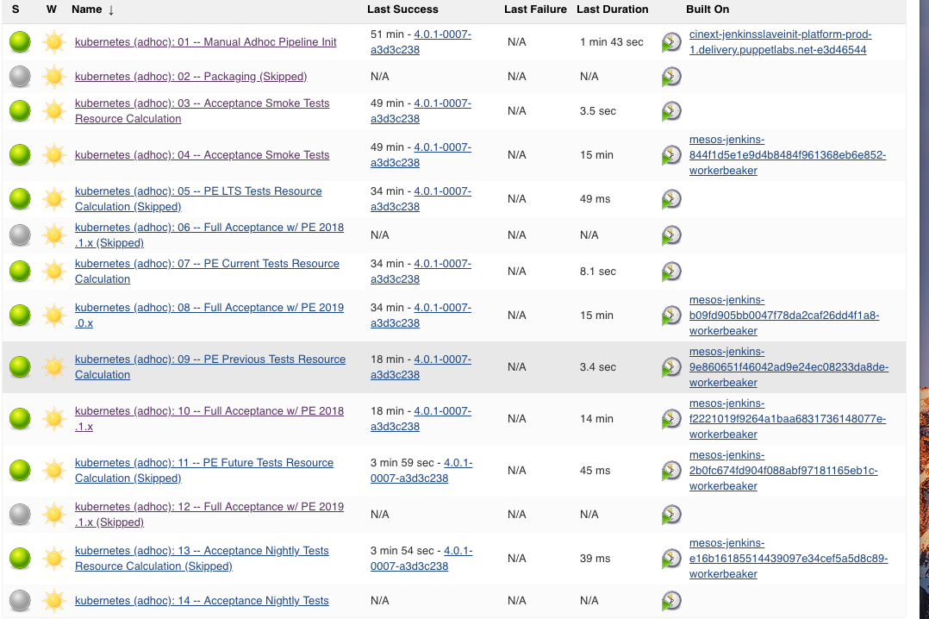Click green status ball of job 04
Image resolution: width=929 pixels, height=619 pixels.
pyautogui.click(x=20, y=155)
